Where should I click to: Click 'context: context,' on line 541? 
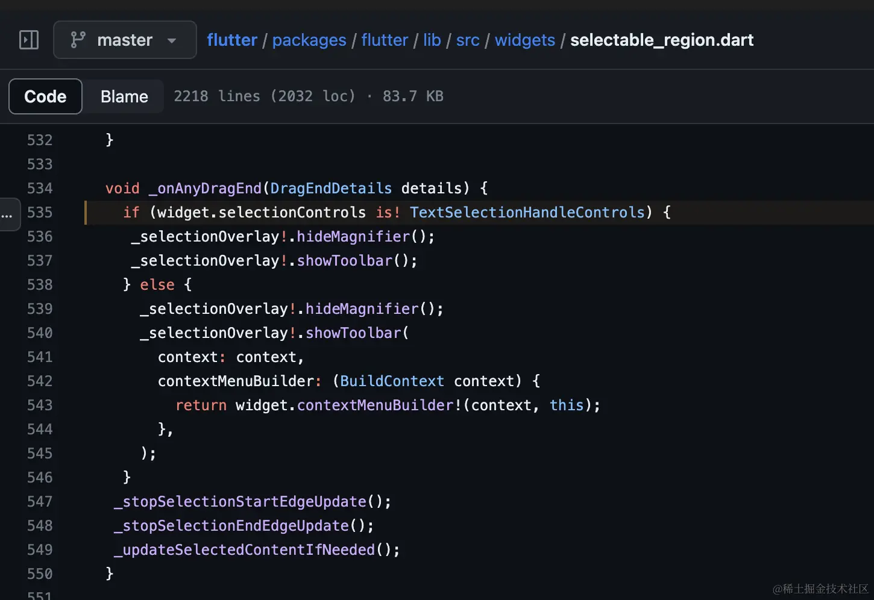coord(231,357)
